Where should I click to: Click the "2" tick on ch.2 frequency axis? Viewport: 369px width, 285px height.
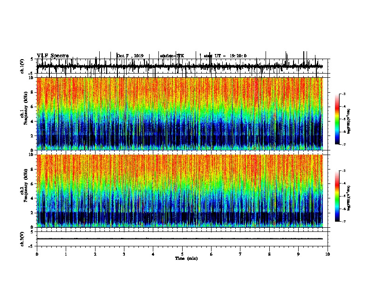(x=33, y=213)
